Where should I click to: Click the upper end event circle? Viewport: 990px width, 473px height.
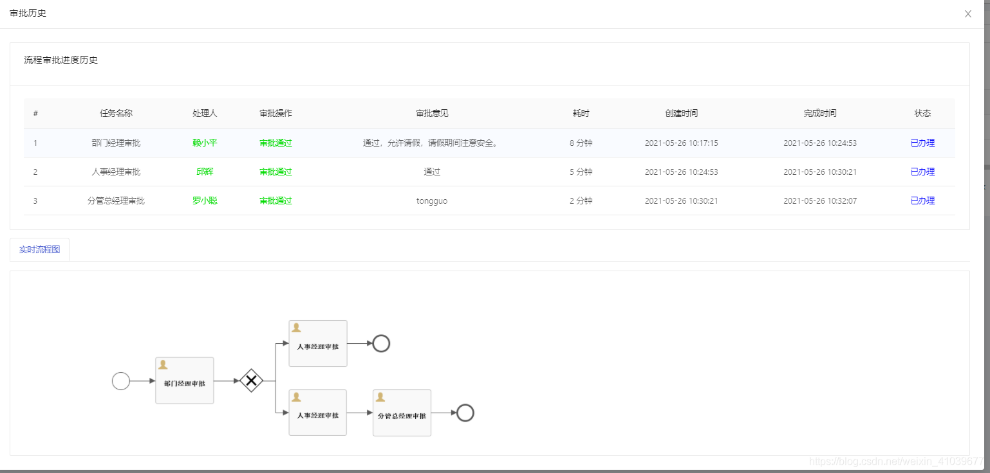(381, 344)
